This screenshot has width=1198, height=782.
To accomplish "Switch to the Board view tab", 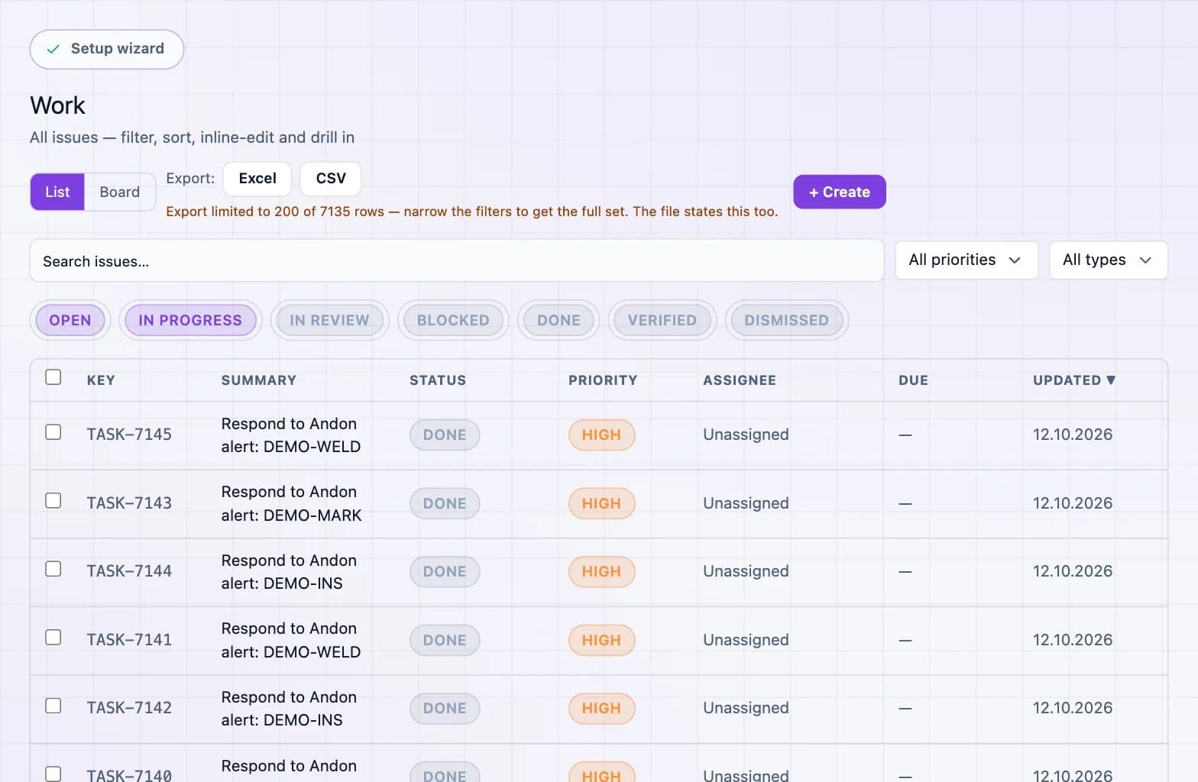I will point(120,192).
